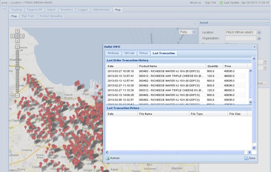Pan the map left with the arrow

13,36
